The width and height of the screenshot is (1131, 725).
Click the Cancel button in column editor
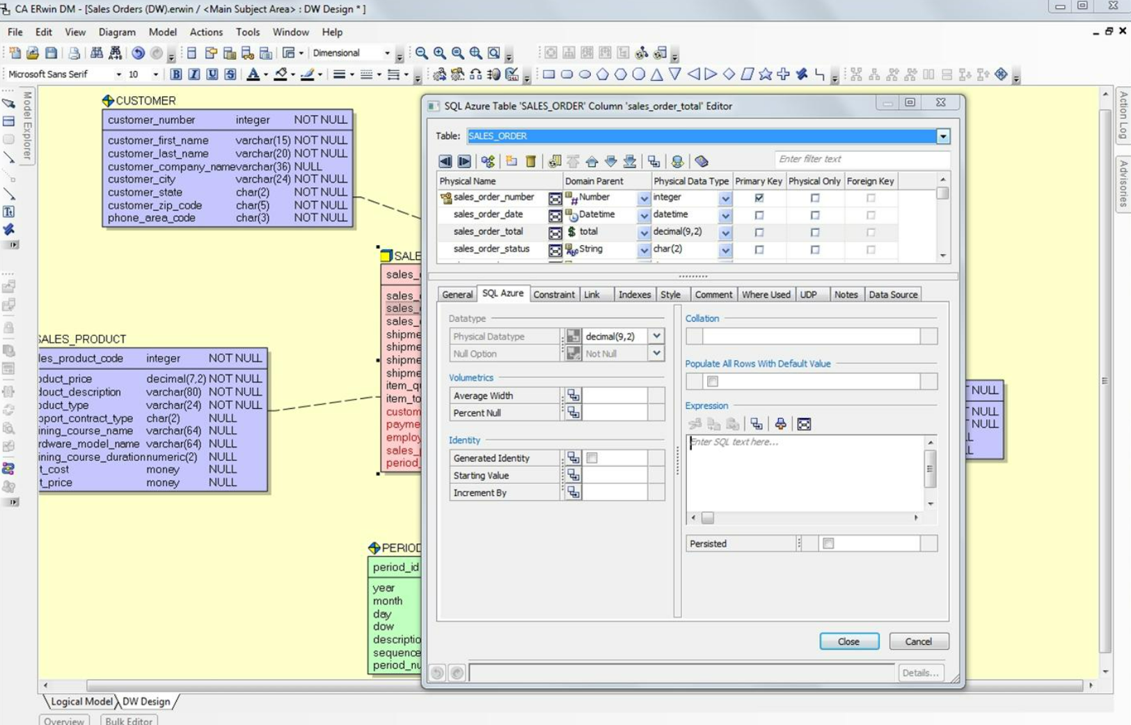click(919, 641)
